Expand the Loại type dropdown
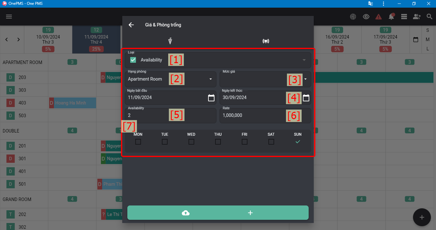 tap(304, 60)
